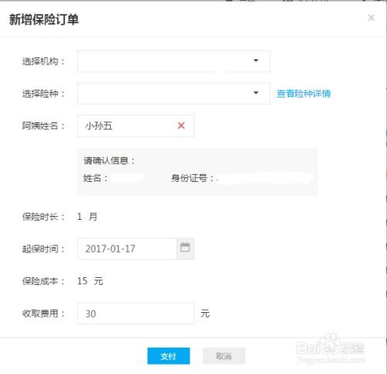Click the 身份证号 label in confirmation box
Viewport: 387px width, 374px height.
(x=192, y=178)
